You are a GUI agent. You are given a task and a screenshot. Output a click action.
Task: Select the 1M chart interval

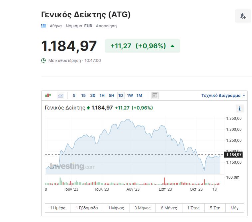click(139, 96)
